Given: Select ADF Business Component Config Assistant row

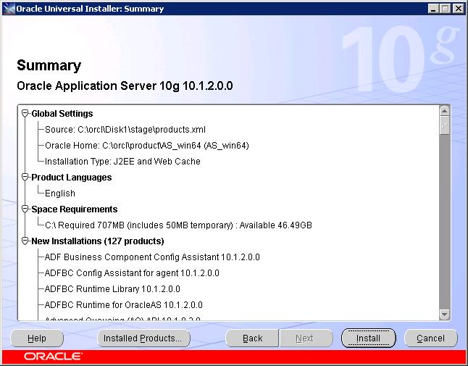Looking at the screenshot, I should (152, 257).
